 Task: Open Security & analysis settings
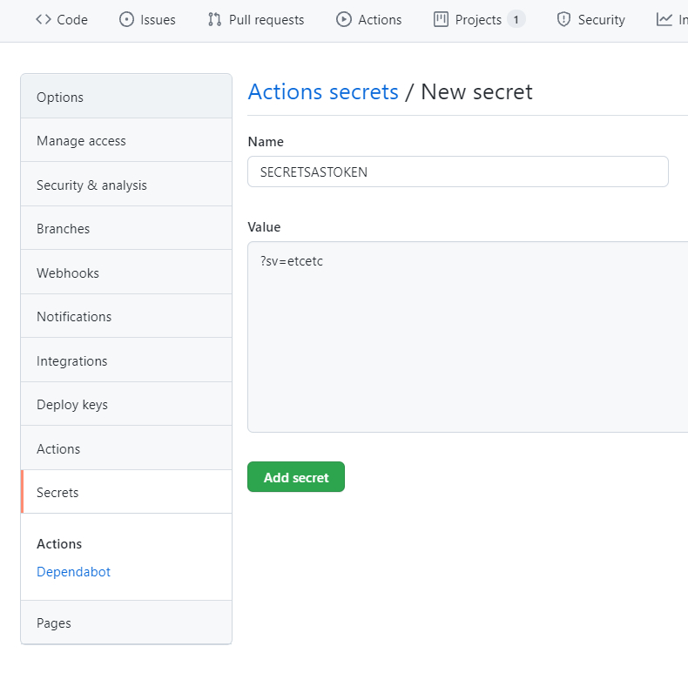tap(126, 185)
